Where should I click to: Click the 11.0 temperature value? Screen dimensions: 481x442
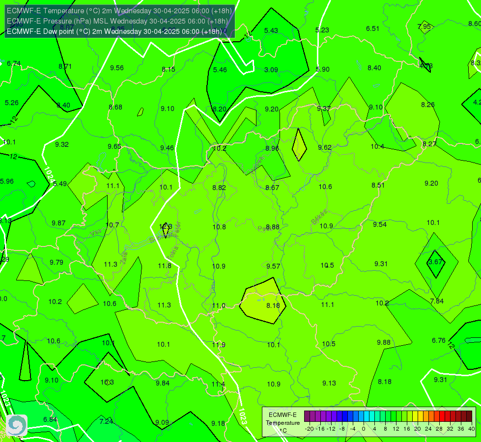tap(219, 305)
